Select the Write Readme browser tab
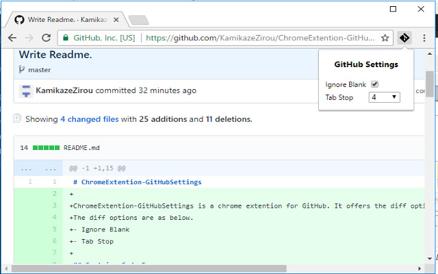This screenshot has height=274, width=438. coord(67,20)
